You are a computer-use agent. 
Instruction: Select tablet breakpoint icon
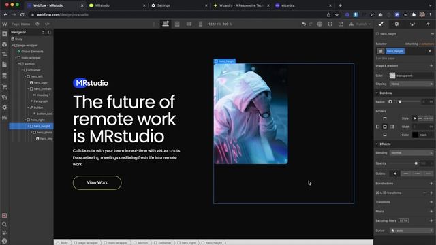click(177, 24)
